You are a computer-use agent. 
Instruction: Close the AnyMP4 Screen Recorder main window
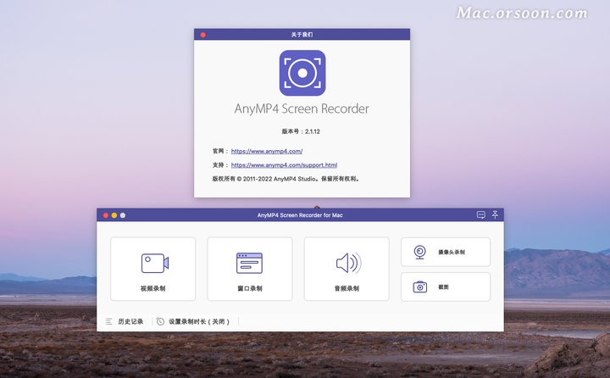[105, 215]
